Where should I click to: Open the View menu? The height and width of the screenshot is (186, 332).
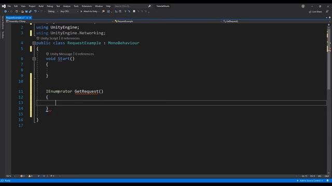23,6
